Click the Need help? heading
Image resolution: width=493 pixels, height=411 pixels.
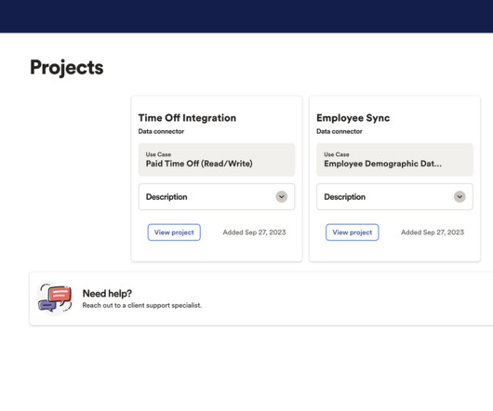[107, 294]
